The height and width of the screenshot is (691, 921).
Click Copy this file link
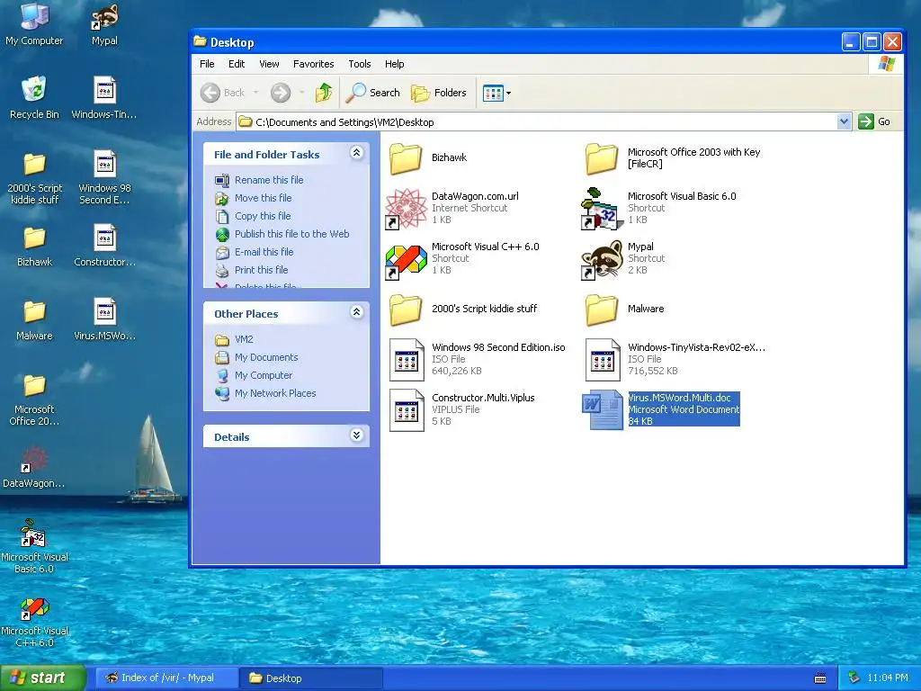click(253, 216)
